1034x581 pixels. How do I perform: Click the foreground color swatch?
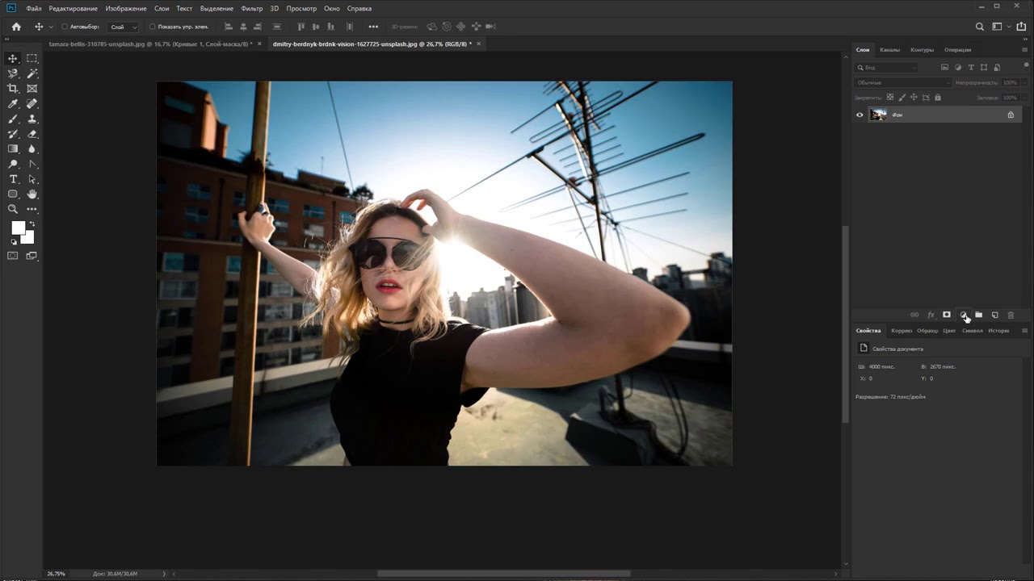tap(18, 228)
